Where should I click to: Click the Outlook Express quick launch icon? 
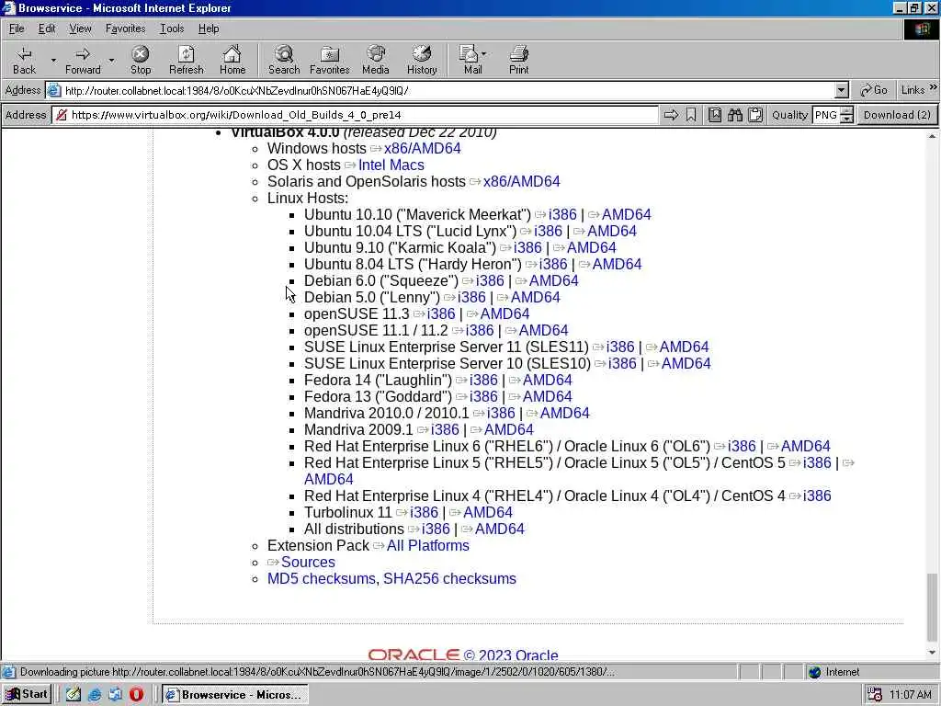[115, 695]
